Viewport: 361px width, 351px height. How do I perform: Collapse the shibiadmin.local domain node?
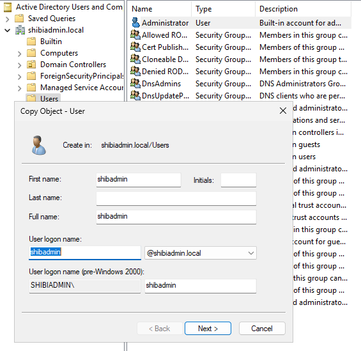coord(8,30)
